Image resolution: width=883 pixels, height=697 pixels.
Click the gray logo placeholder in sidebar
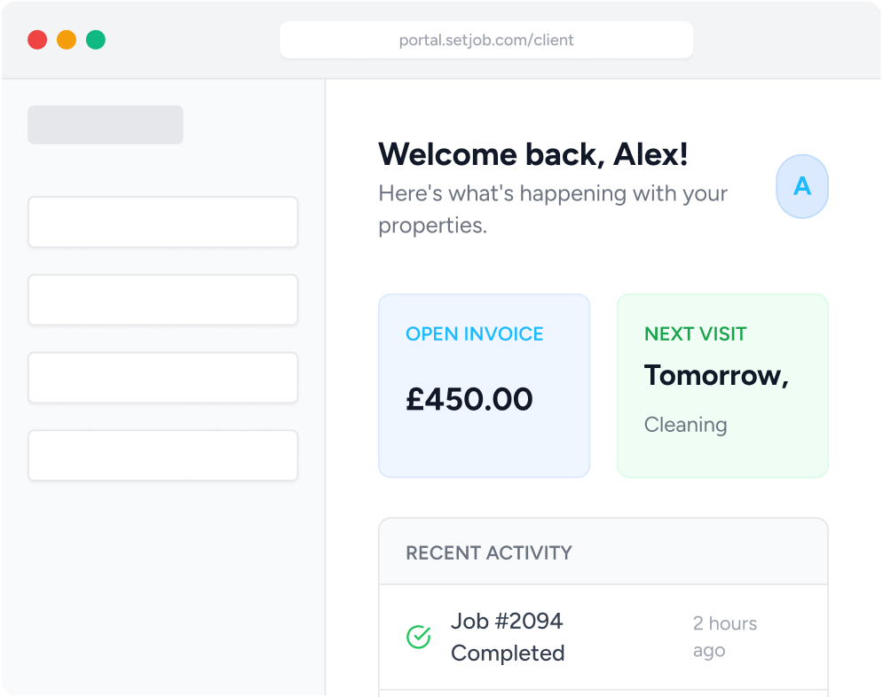[105, 125]
